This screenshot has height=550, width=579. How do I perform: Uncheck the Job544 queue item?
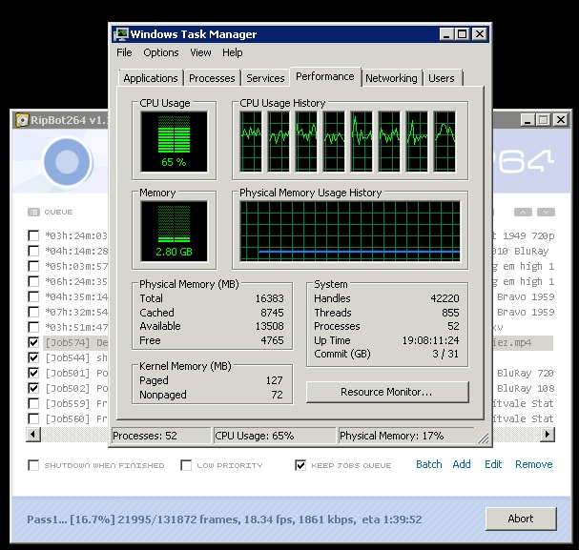pyautogui.click(x=33, y=357)
